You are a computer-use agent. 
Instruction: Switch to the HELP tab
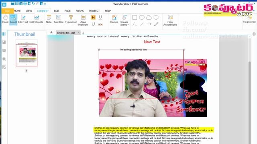[108, 11]
